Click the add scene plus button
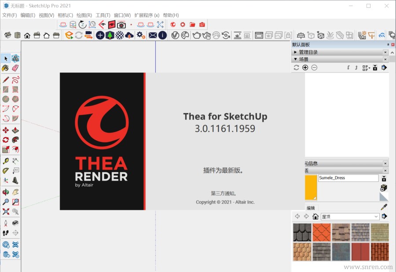The height and width of the screenshot is (272, 396). [x=305, y=68]
